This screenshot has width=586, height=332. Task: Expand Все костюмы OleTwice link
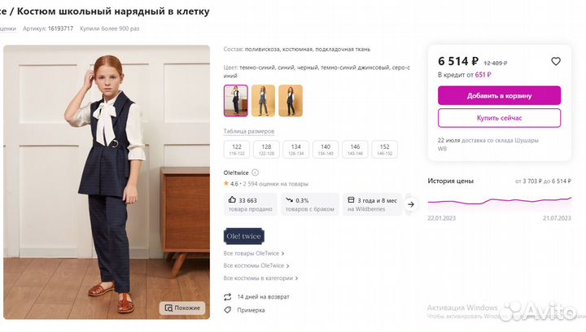click(256, 265)
